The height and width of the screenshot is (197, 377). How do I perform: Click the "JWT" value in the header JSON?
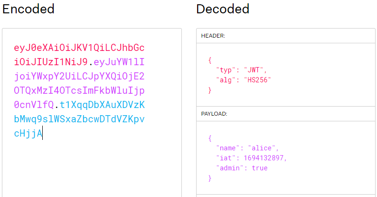(252, 70)
